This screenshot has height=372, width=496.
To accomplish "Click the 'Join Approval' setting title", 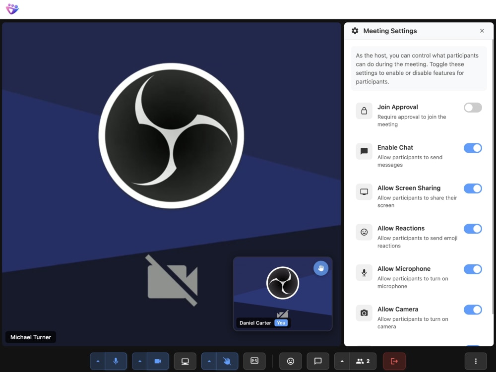I will tap(398, 107).
